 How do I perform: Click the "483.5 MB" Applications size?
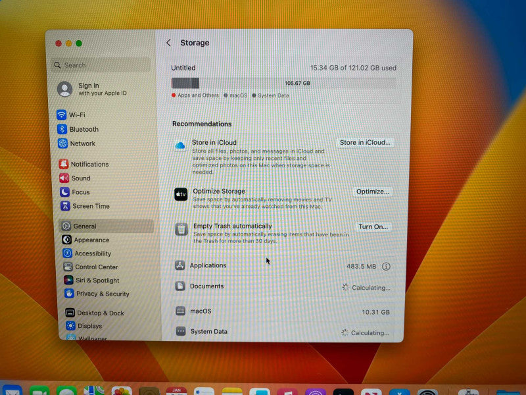pyautogui.click(x=361, y=267)
